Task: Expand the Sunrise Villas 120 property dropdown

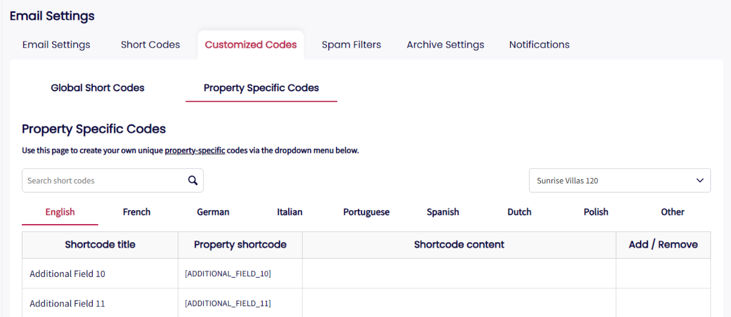Action: [619, 181]
